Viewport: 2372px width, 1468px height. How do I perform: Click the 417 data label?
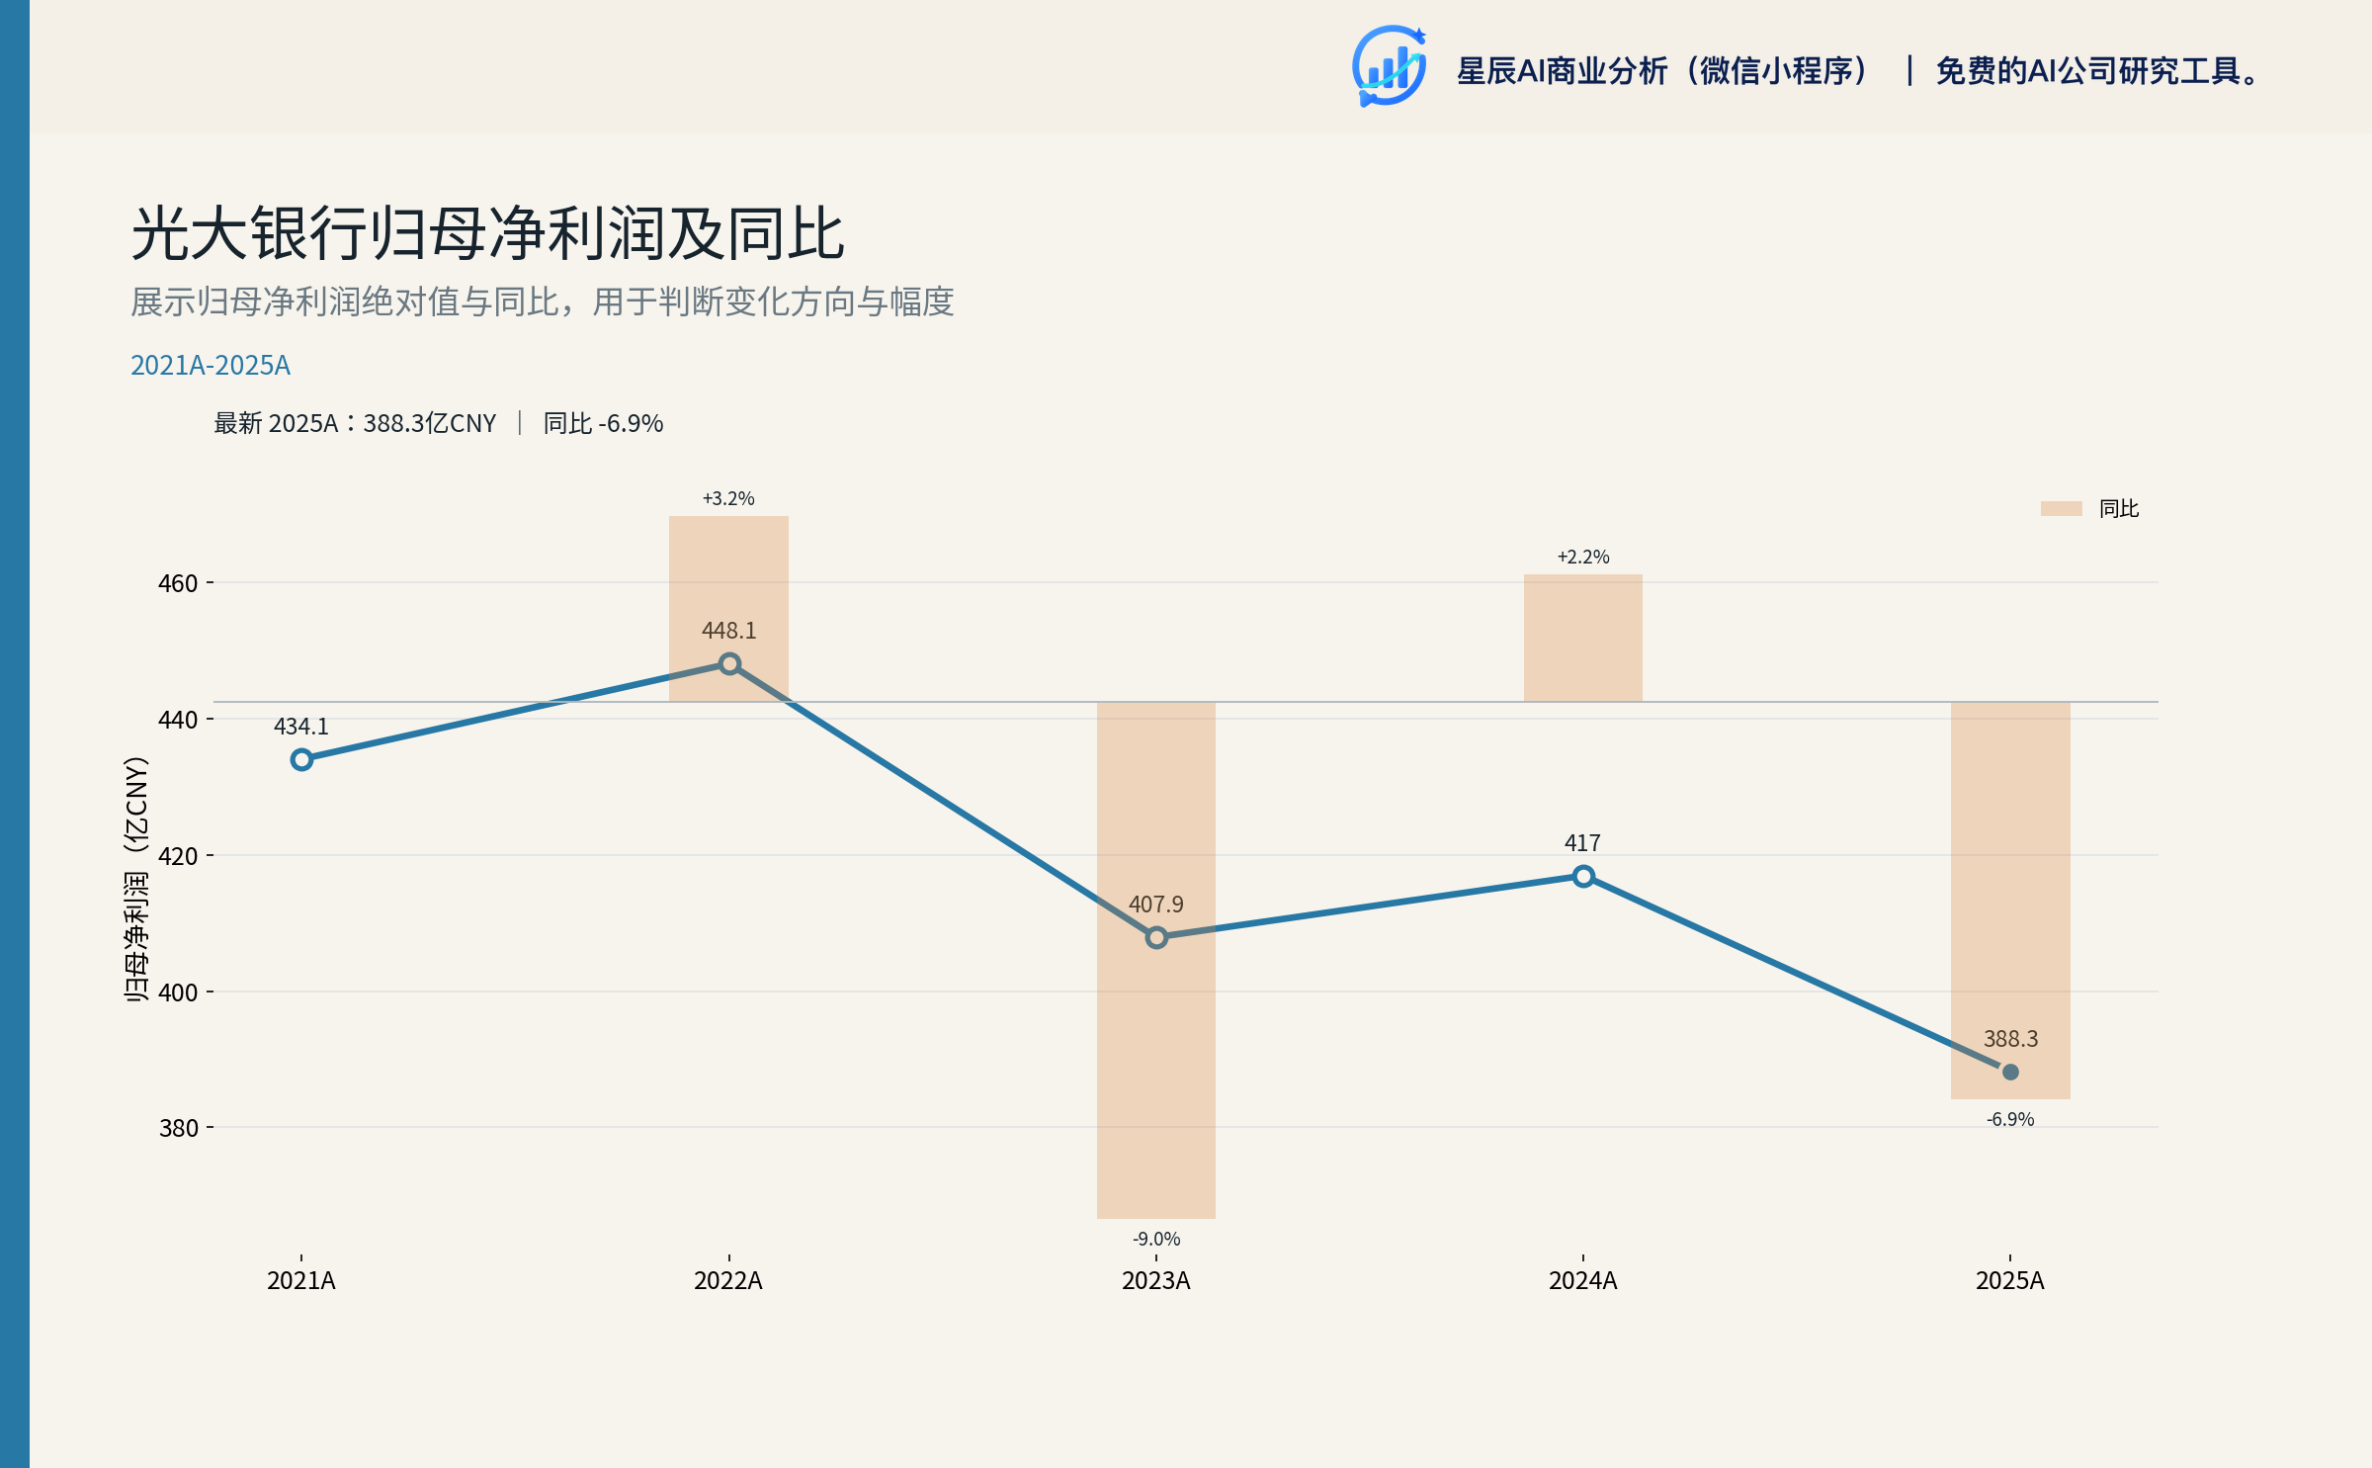point(1582,843)
